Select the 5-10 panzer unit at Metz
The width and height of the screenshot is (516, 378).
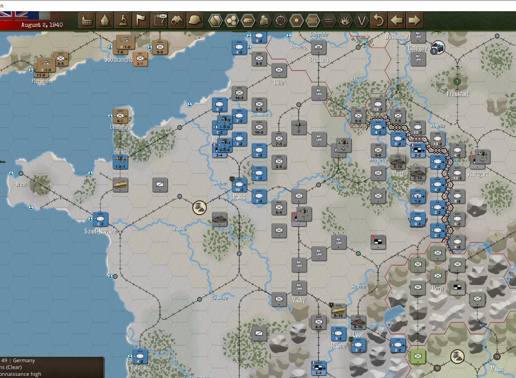coord(398,162)
